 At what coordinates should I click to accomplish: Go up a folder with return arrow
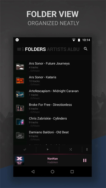25,150
